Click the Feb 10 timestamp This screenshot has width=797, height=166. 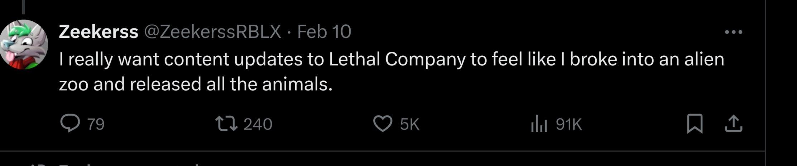point(324,32)
